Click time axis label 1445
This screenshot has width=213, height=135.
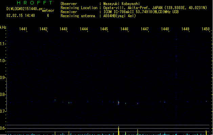pyautogui.click(x=104, y=29)
